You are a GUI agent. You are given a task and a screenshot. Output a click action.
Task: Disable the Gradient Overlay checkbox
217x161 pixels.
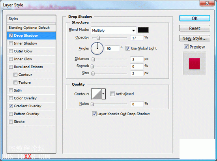click(x=11, y=106)
